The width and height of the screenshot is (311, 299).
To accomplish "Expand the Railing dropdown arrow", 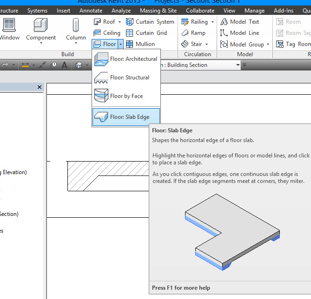I will tap(212, 22).
